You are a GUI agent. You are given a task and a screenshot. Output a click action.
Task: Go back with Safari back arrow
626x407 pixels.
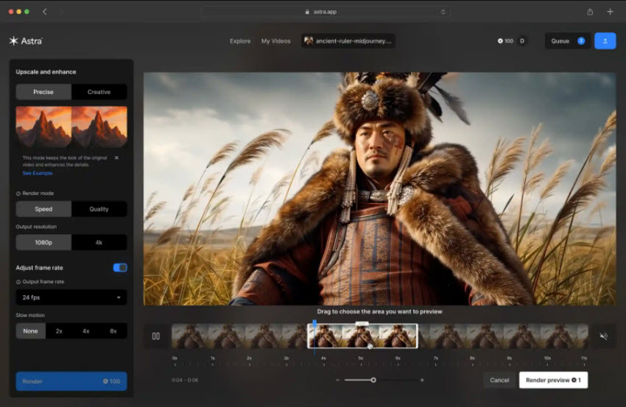(x=45, y=12)
